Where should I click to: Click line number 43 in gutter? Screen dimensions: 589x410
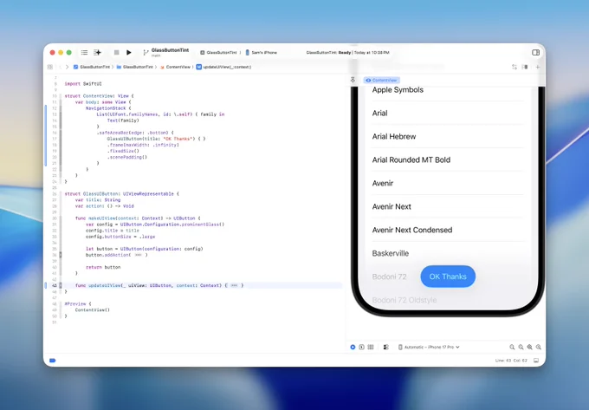55,285
